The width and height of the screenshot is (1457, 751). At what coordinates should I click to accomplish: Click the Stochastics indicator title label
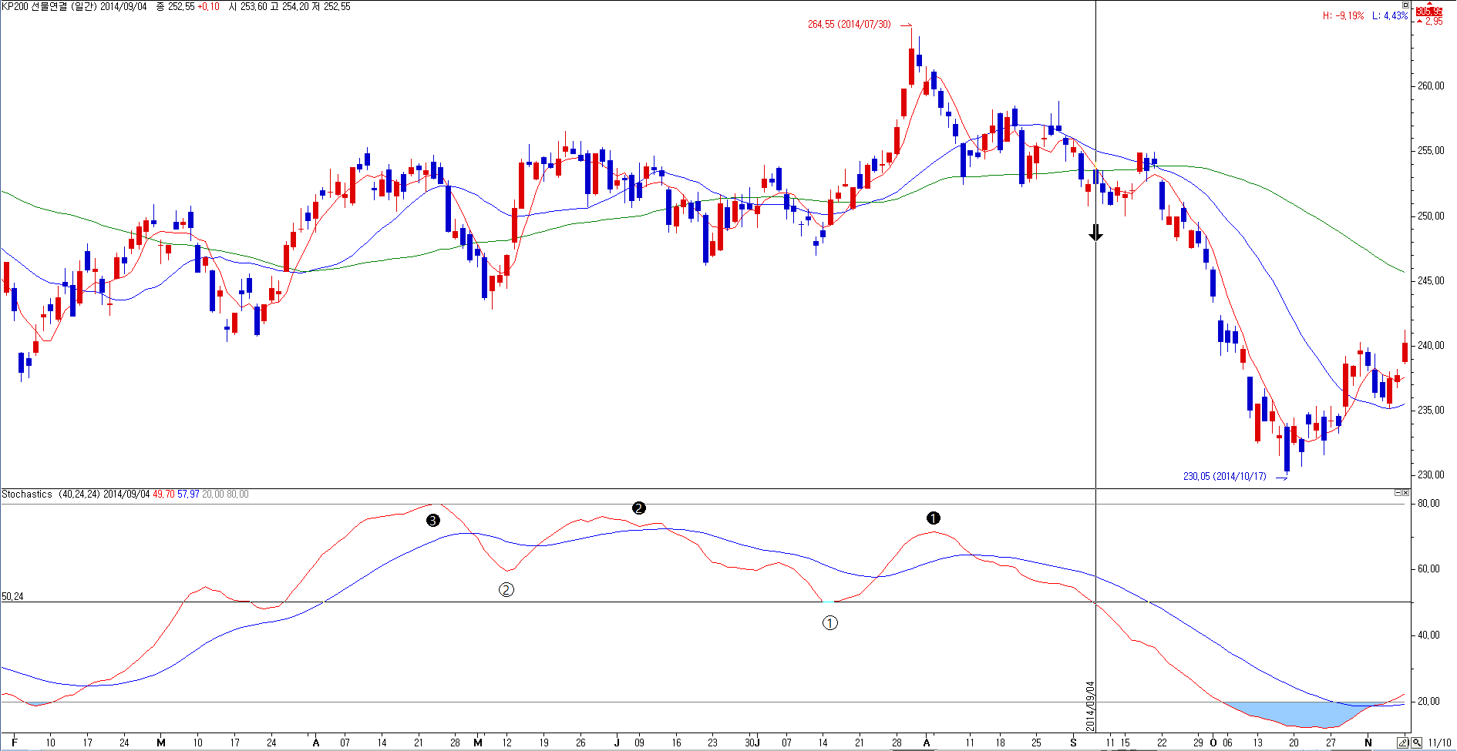click(x=27, y=495)
